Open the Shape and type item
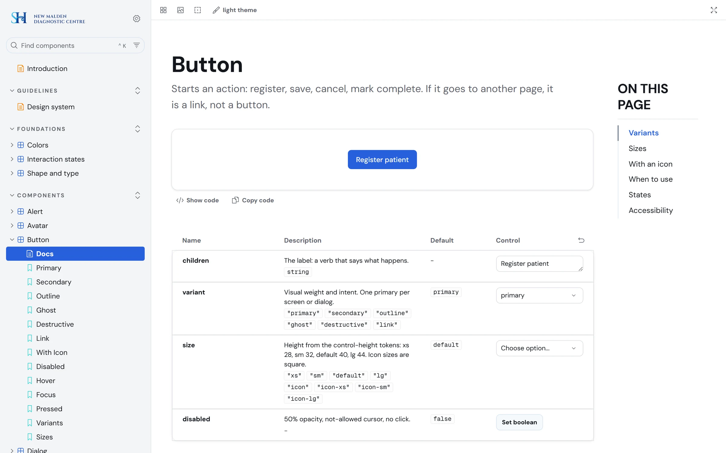This screenshot has height=453, width=726. [x=75, y=173]
